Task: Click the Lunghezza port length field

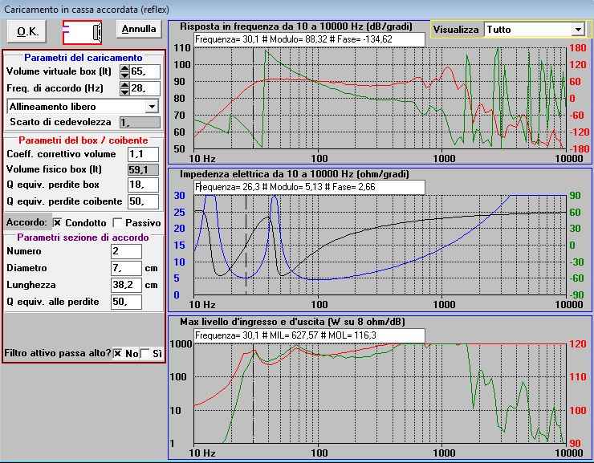Action: pos(126,285)
